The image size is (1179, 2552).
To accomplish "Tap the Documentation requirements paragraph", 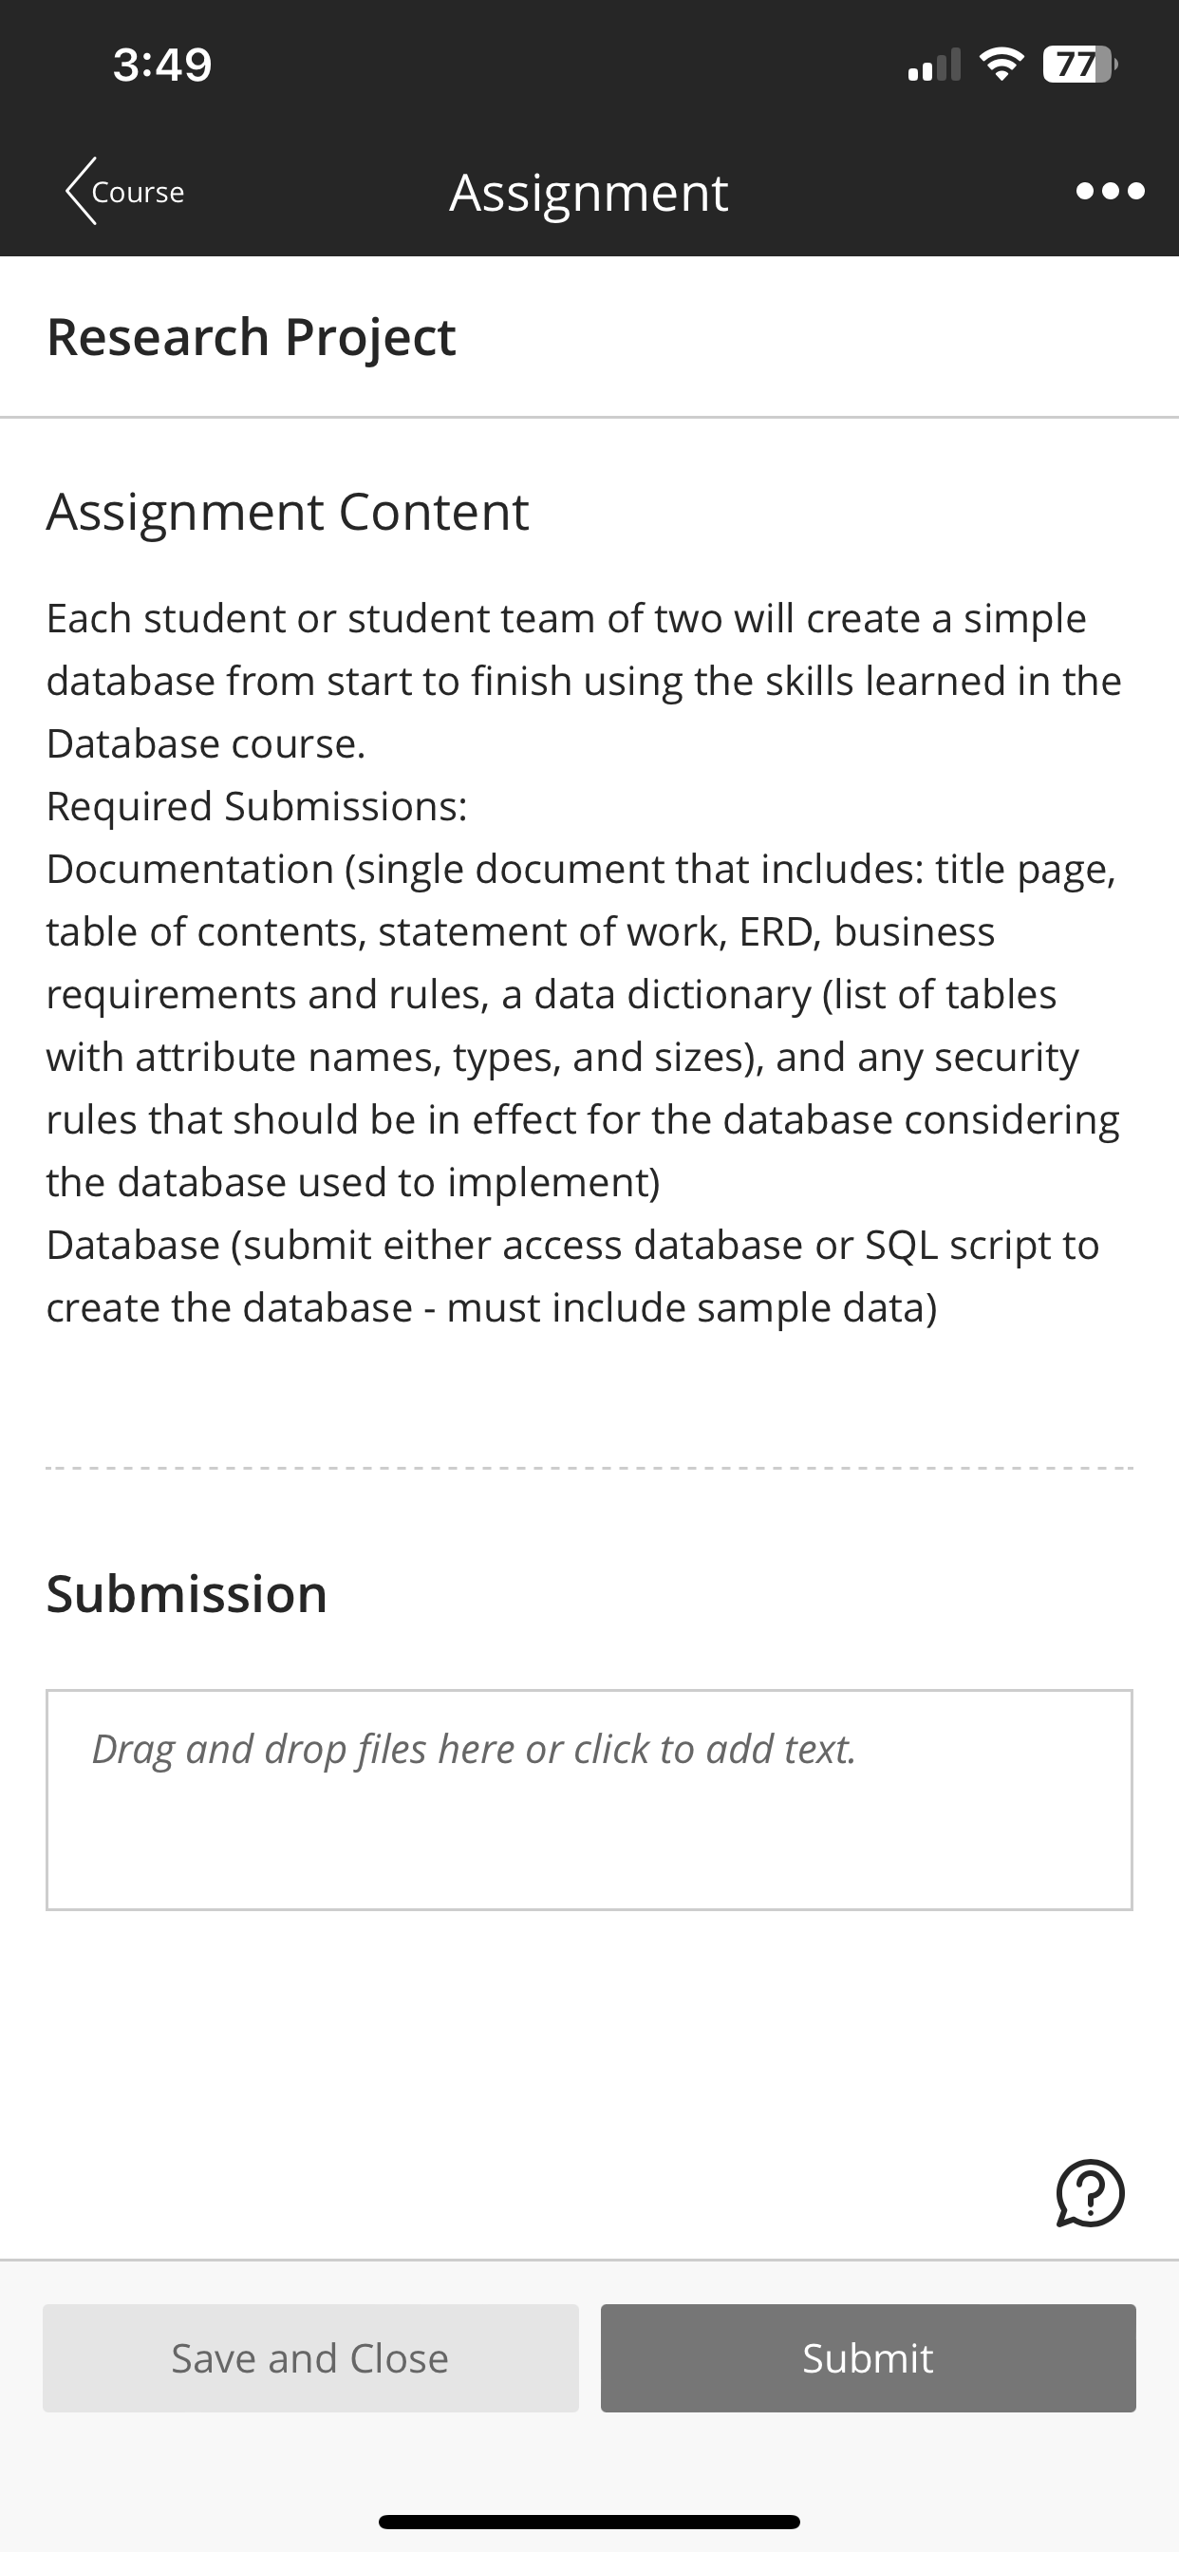I will (x=584, y=1025).
